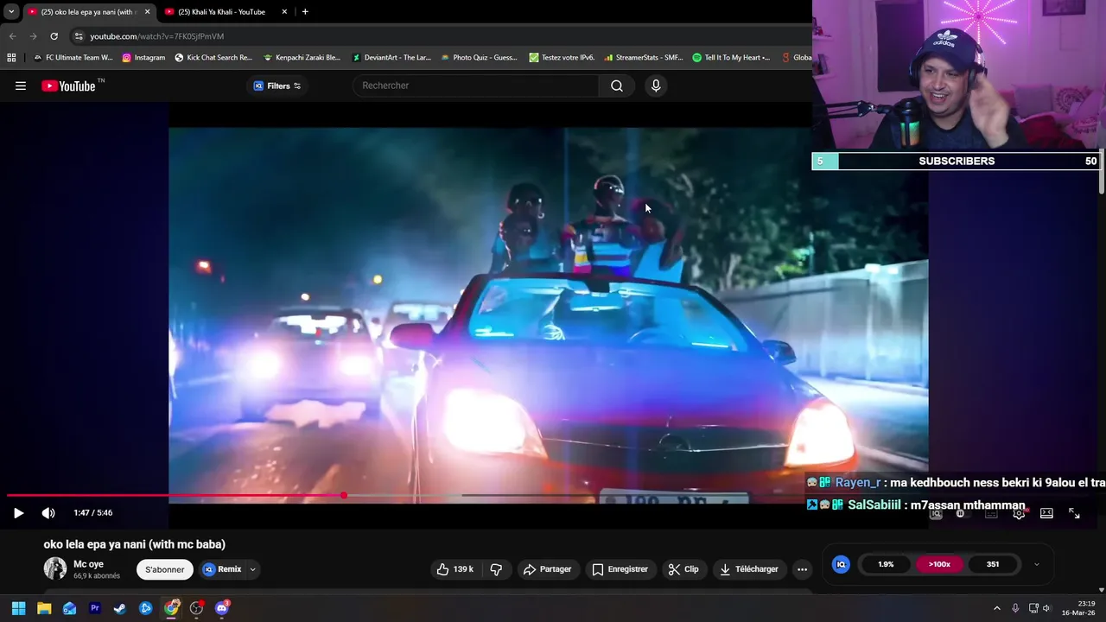Open the bookmarks apps grid icon
The height and width of the screenshot is (622, 1106).
coord(11,58)
